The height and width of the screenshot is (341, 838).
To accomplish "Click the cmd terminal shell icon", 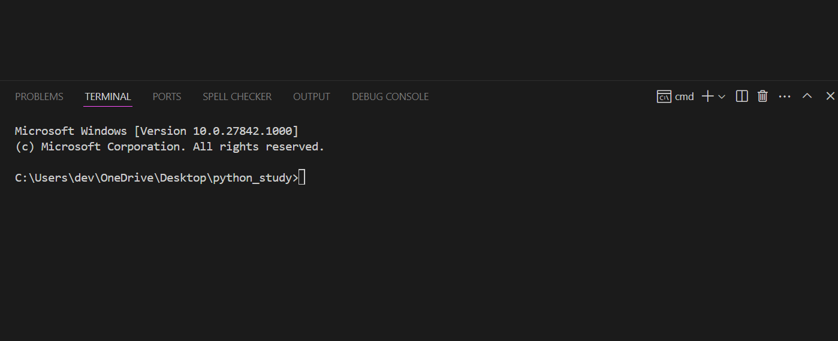I will (664, 96).
